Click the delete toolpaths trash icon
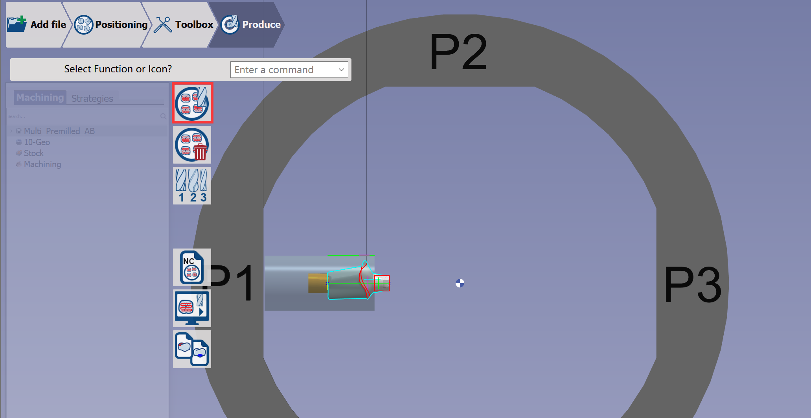The image size is (811, 418). pyautogui.click(x=192, y=145)
